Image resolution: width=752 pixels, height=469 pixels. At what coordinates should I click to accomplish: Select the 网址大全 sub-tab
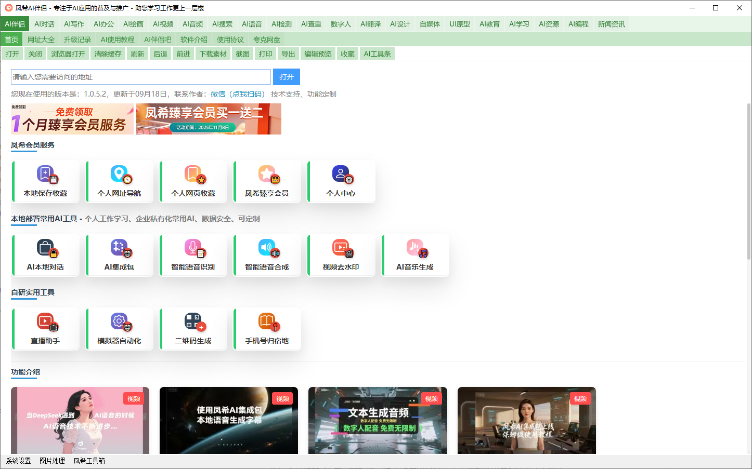(x=41, y=39)
